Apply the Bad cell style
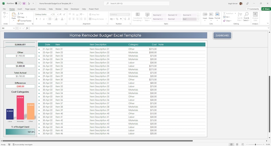271x146 pixels. tap(189, 19)
